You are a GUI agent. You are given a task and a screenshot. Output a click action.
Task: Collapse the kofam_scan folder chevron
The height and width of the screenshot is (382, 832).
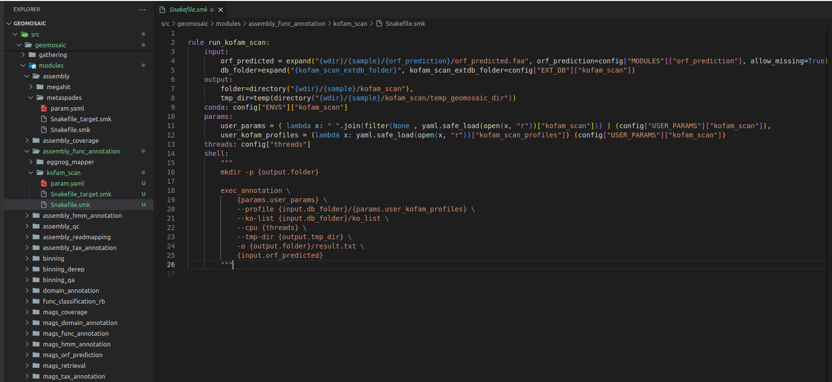[x=31, y=172]
